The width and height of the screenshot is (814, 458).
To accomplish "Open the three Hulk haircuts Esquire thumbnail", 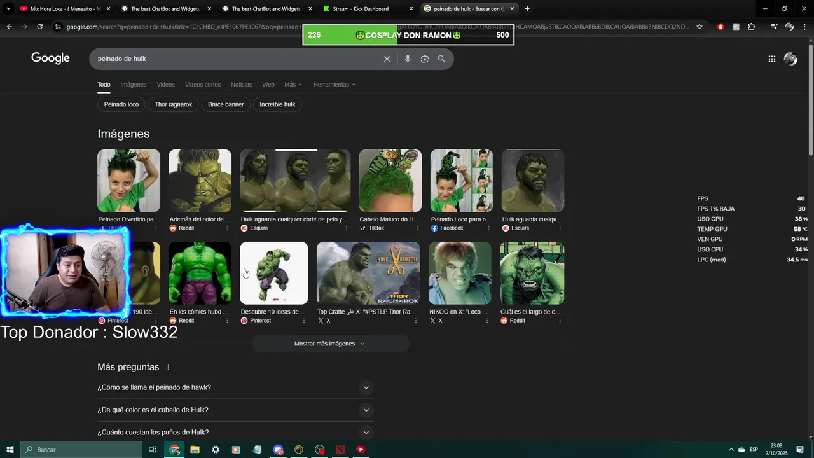I will [x=295, y=181].
